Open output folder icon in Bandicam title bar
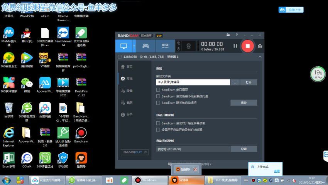 tap(228, 35)
